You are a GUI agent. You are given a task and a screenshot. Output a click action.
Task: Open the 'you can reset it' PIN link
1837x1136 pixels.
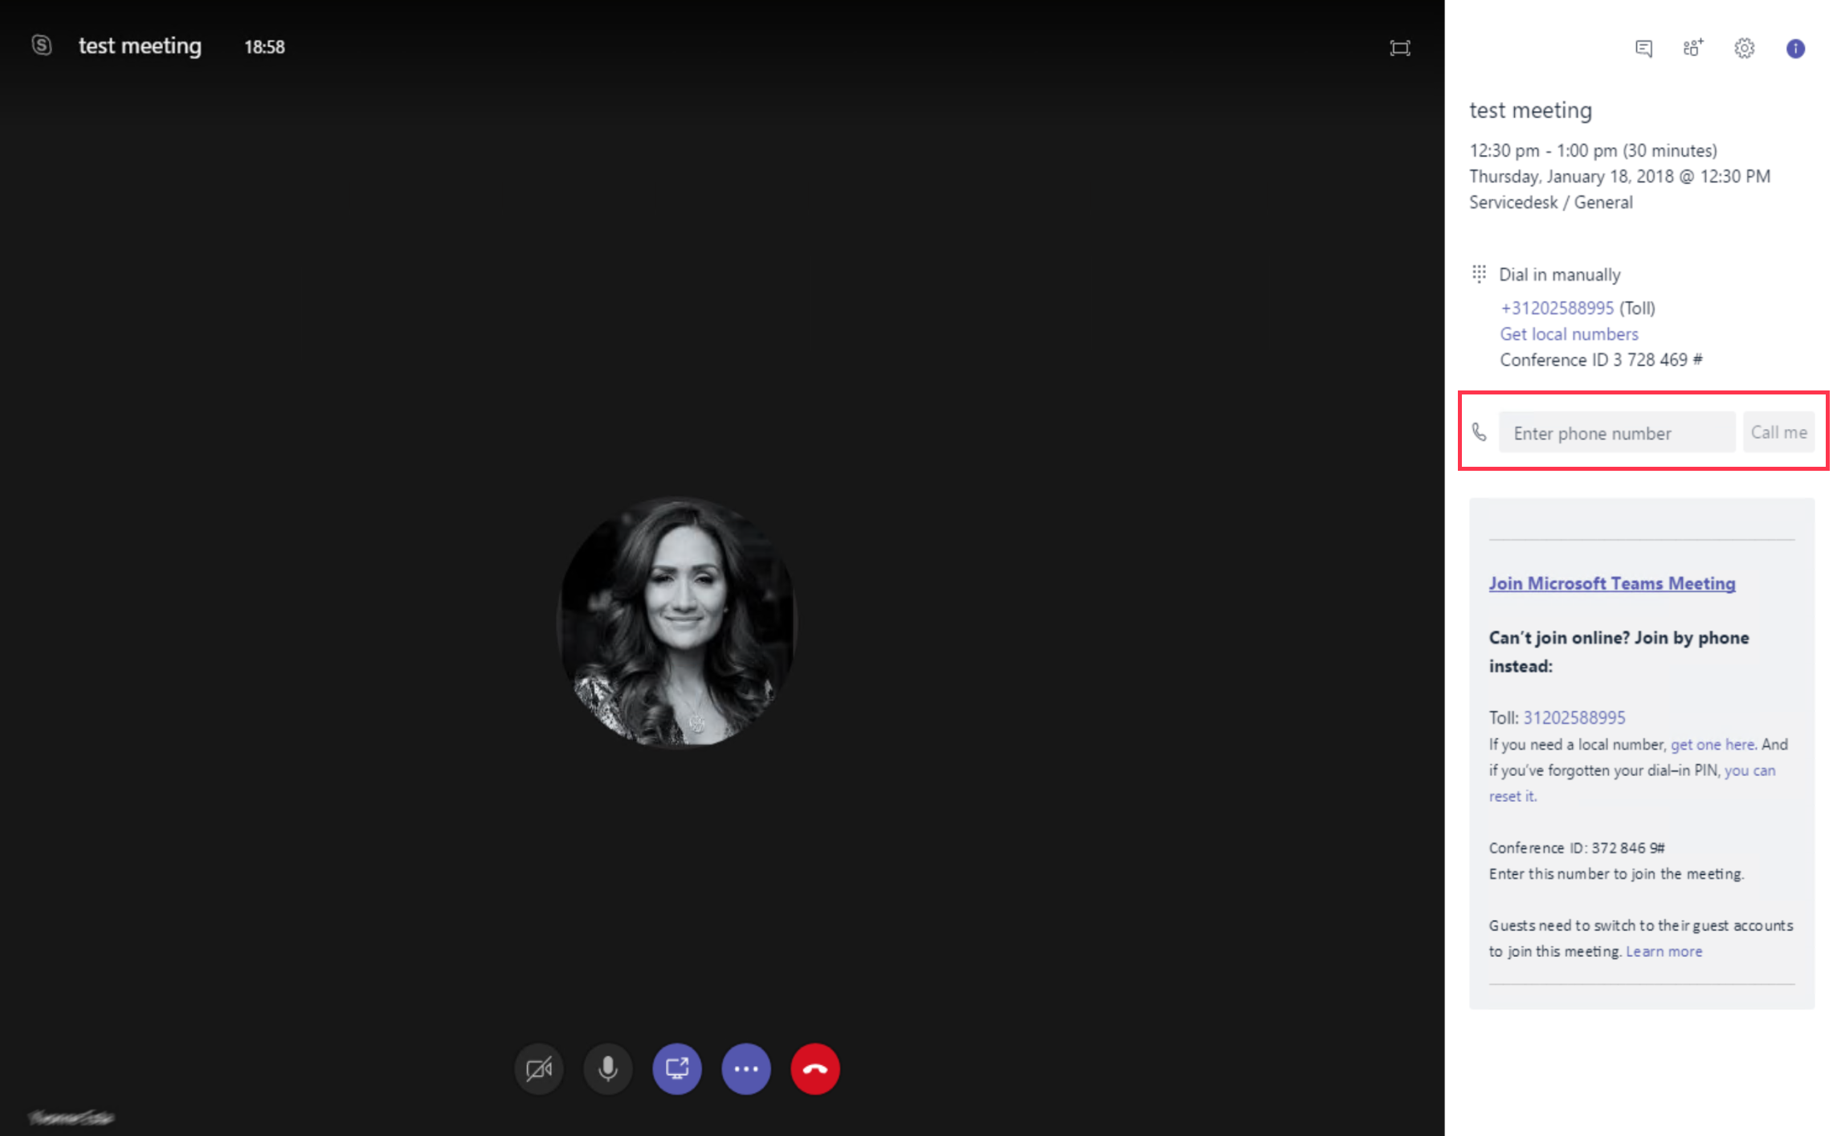click(1632, 783)
